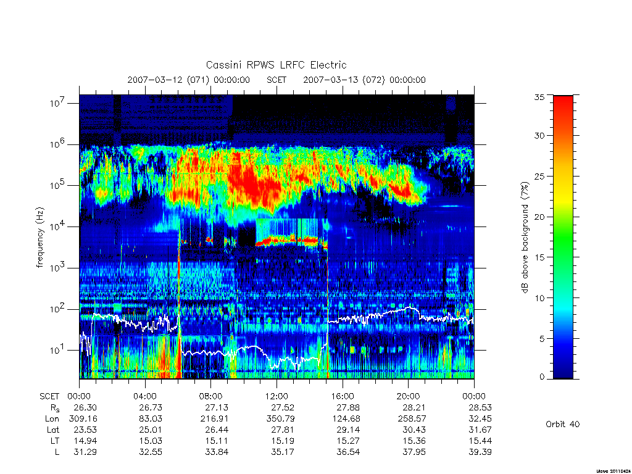
Task: Click time tick '16:00' on axis
Action: point(342,396)
